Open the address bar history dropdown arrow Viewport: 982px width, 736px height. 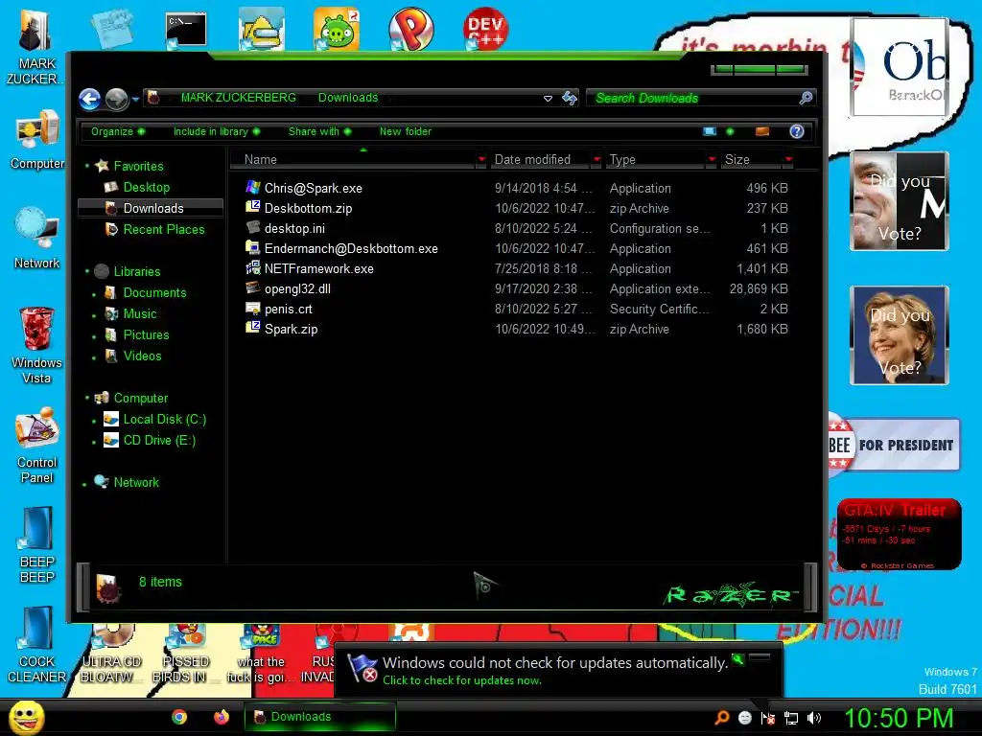(548, 99)
